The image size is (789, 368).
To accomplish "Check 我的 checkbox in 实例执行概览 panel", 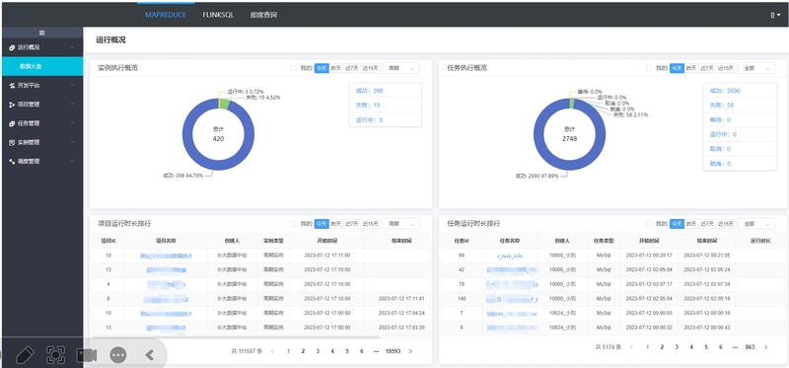I will pyautogui.click(x=293, y=68).
